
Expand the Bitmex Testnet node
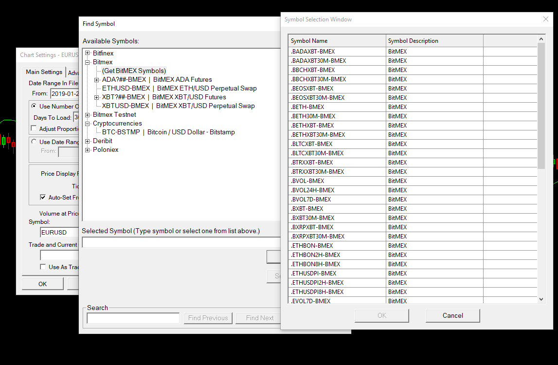[x=87, y=115]
